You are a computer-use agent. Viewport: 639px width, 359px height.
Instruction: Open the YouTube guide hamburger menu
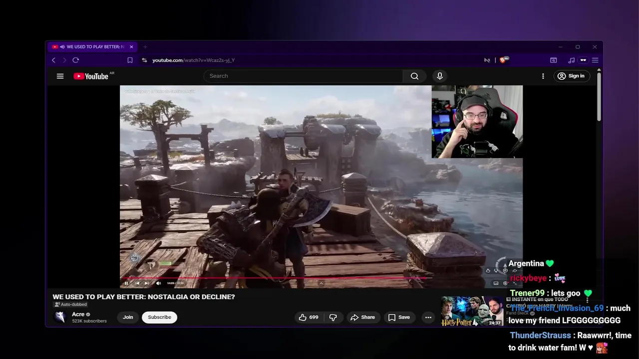point(60,76)
